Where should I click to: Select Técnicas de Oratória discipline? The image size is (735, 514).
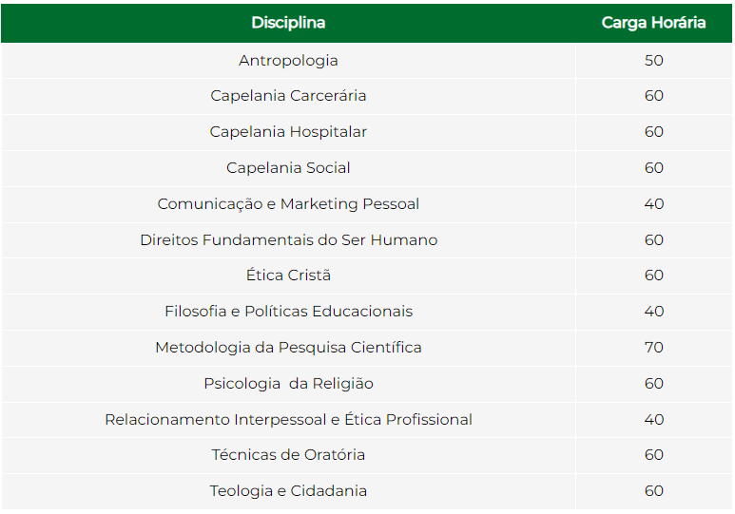[x=288, y=454]
